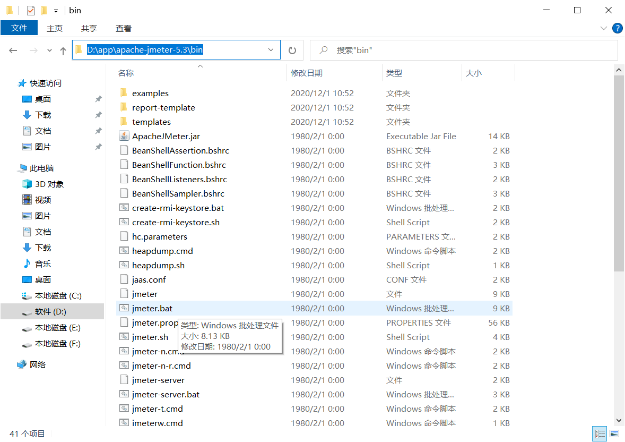Click the report-template folder icon
This screenshot has height=442, width=625.
(x=124, y=107)
